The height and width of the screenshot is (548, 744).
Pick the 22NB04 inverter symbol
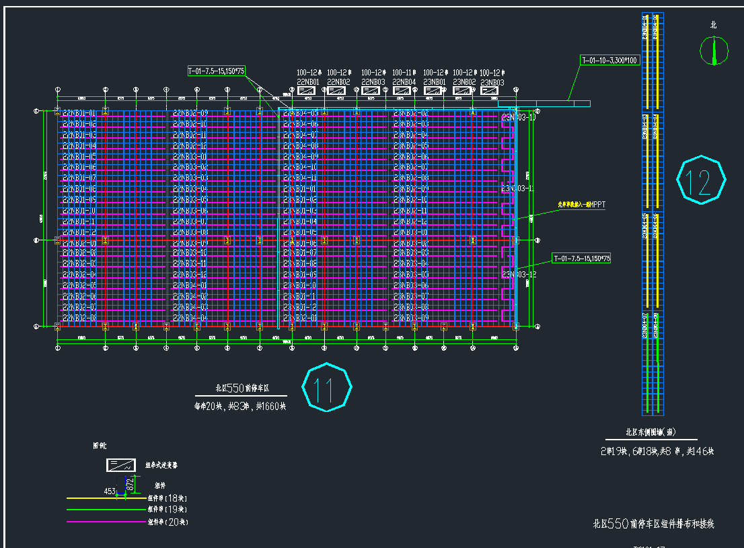[x=403, y=90]
